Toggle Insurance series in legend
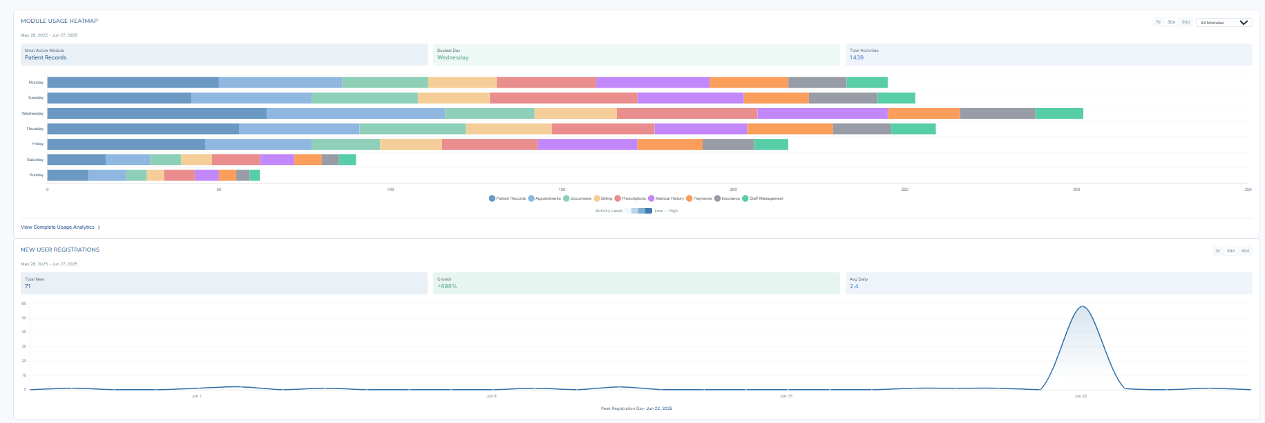The height and width of the screenshot is (423, 1265). [x=718, y=198]
